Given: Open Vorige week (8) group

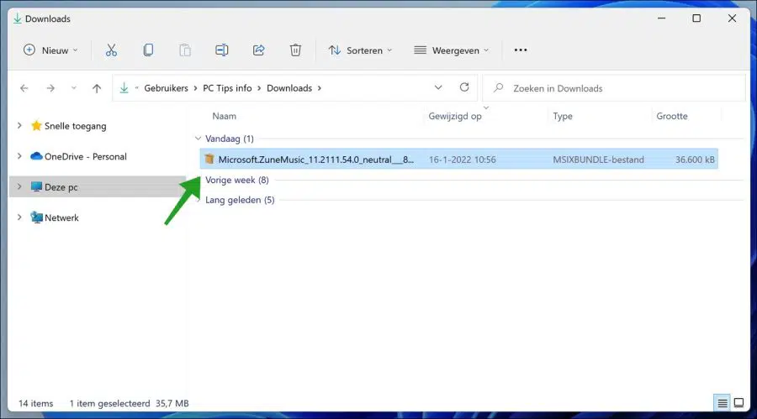Looking at the screenshot, I should coord(236,180).
